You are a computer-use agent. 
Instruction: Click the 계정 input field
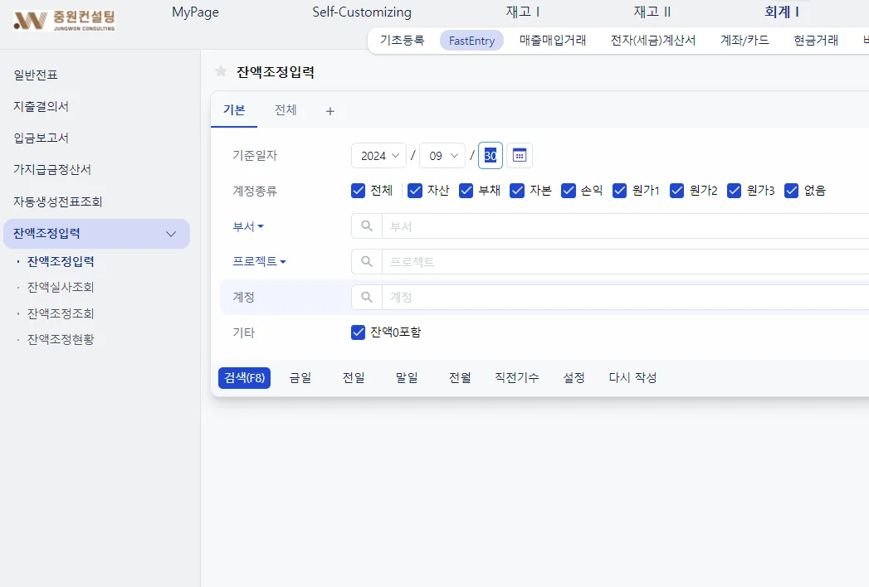click(625, 298)
